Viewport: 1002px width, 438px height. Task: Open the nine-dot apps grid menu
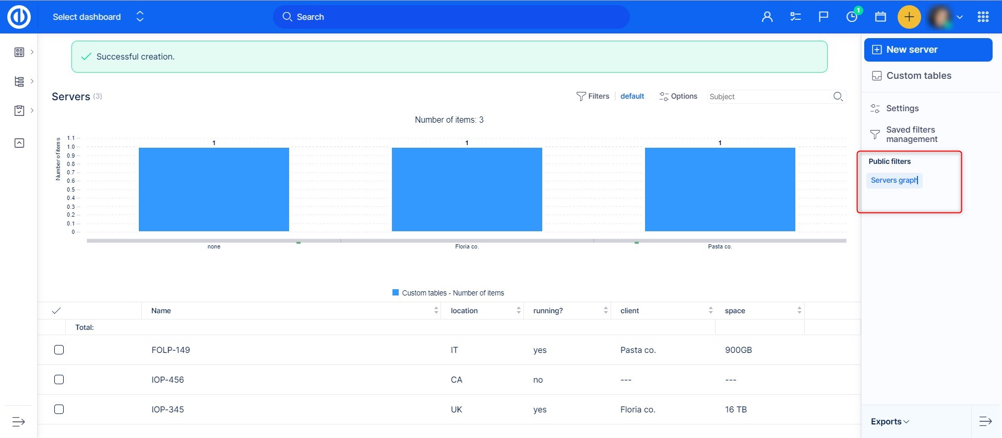tap(983, 17)
